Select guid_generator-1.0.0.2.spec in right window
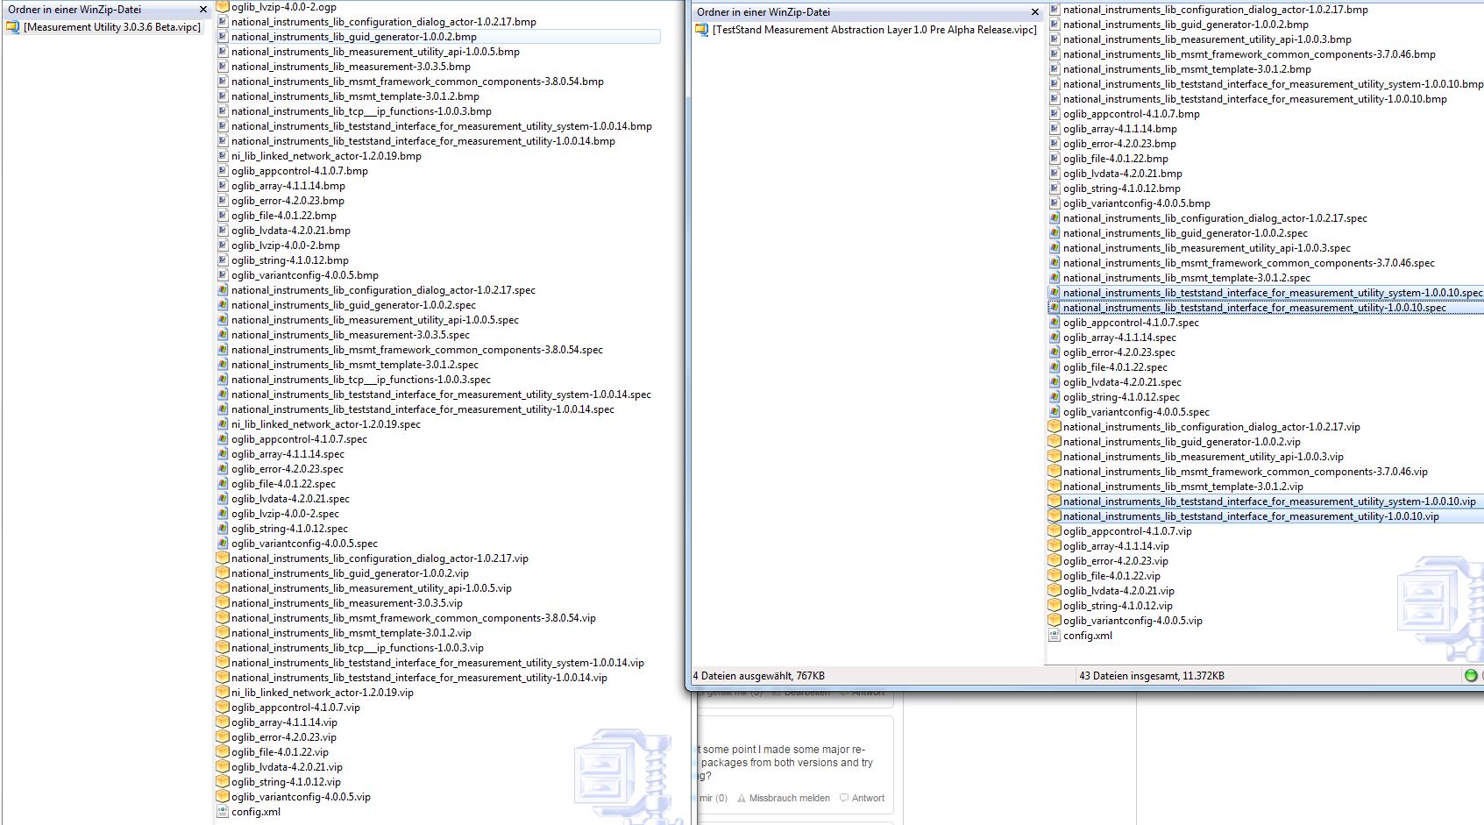Image resolution: width=1484 pixels, height=825 pixels. (1185, 233)
